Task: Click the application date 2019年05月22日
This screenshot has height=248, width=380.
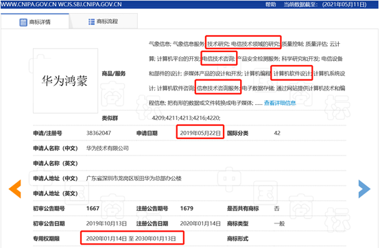Action: 200,133
